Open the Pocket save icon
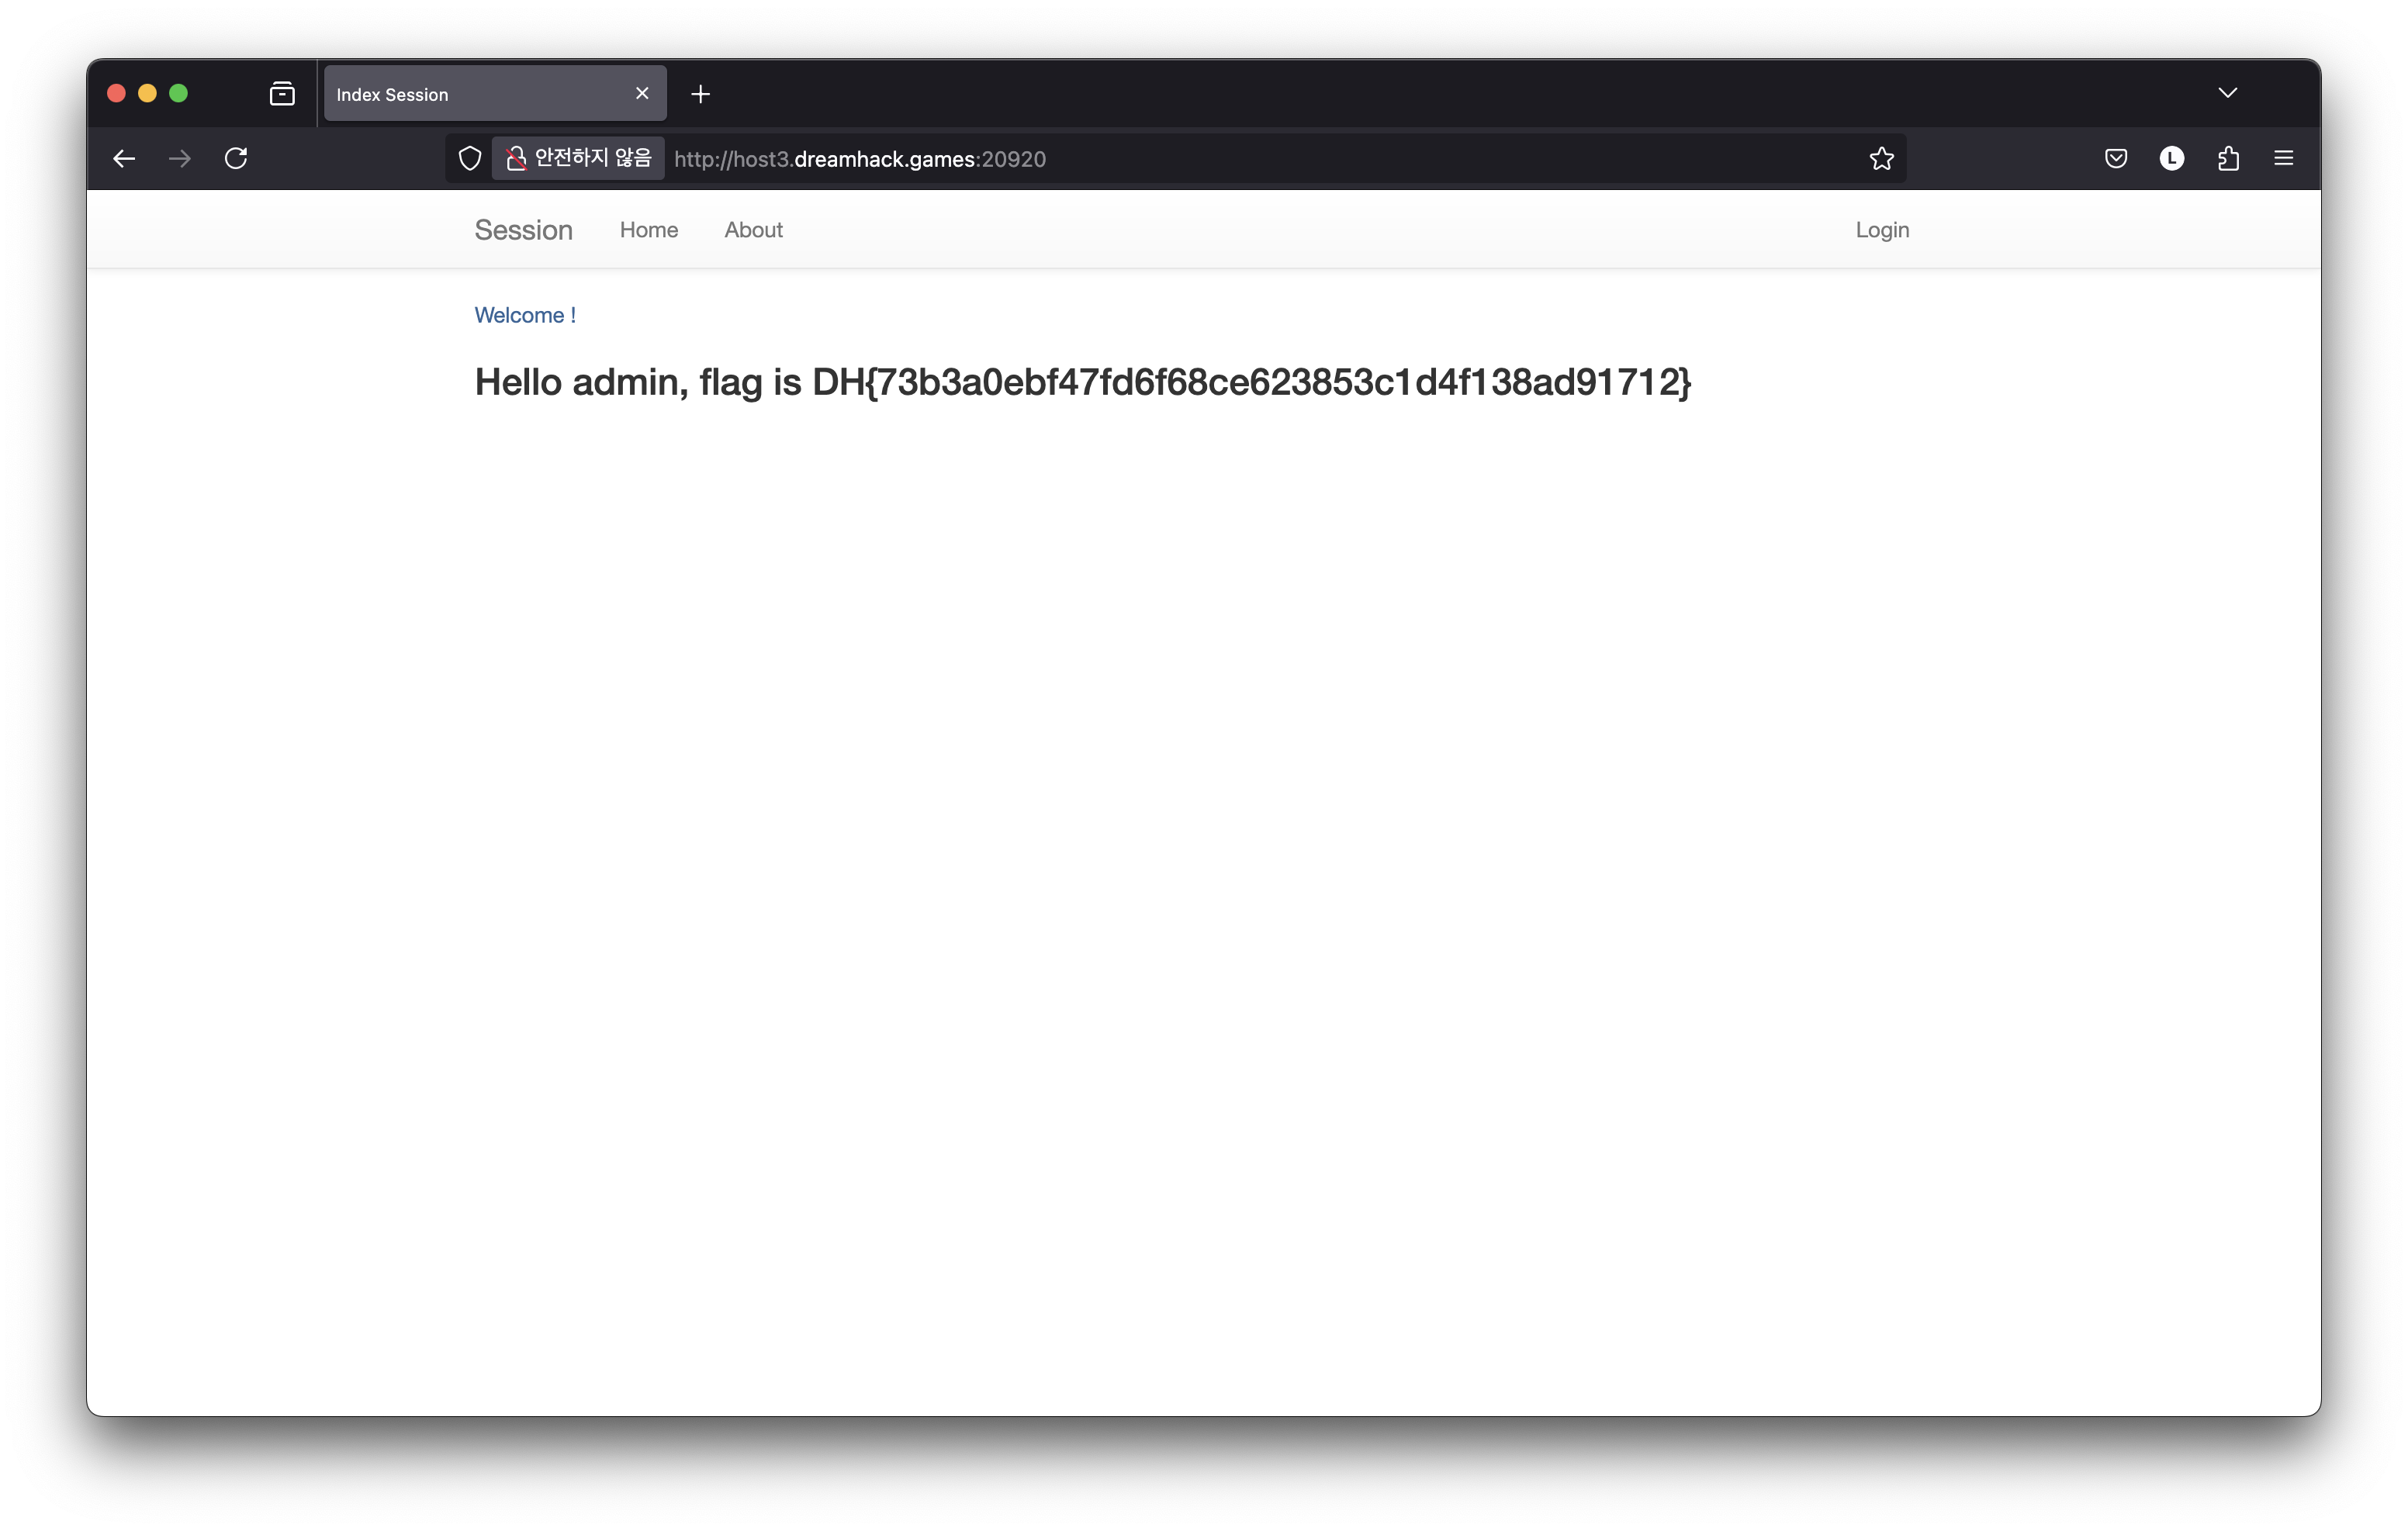Viewport: 2408px width, 1531px height. (x=2115, y=158)
